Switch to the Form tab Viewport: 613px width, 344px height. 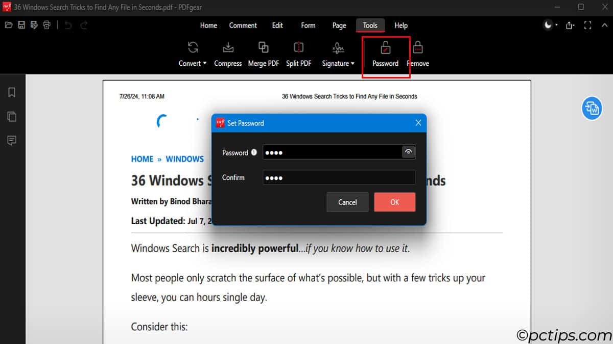click(308, 25)
